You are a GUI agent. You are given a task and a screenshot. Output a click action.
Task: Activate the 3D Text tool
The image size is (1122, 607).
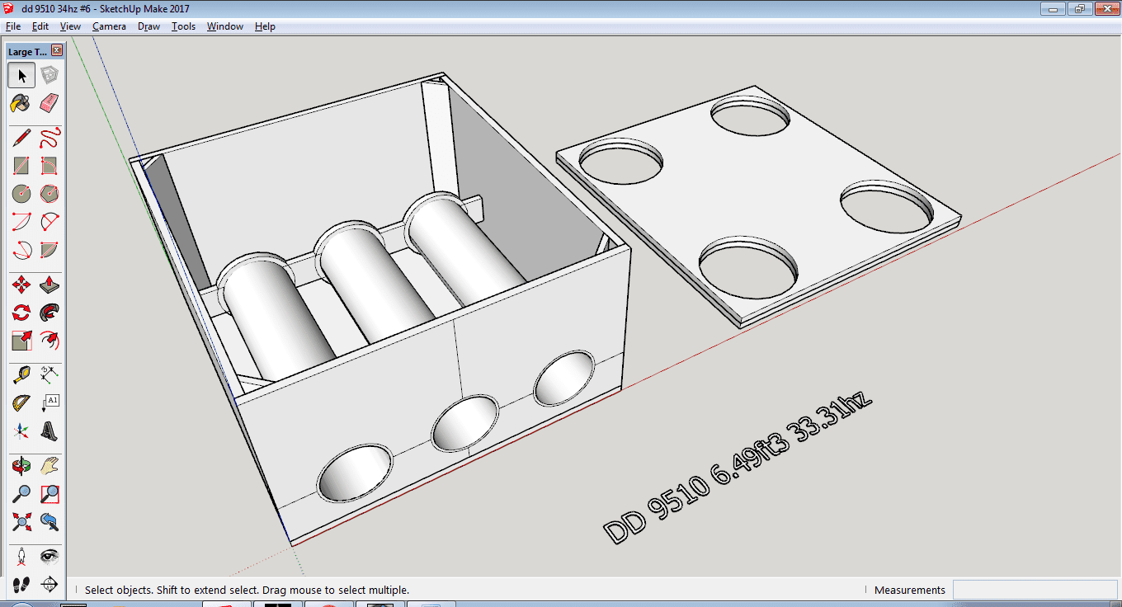49,431
